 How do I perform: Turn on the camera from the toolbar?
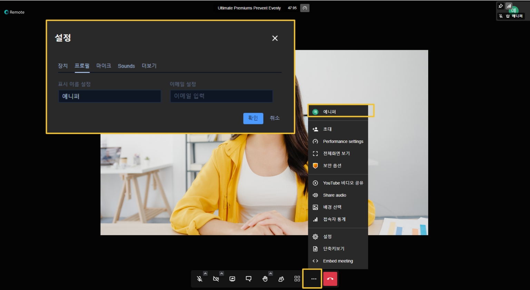pyautogui.click(x=216, y=279)
